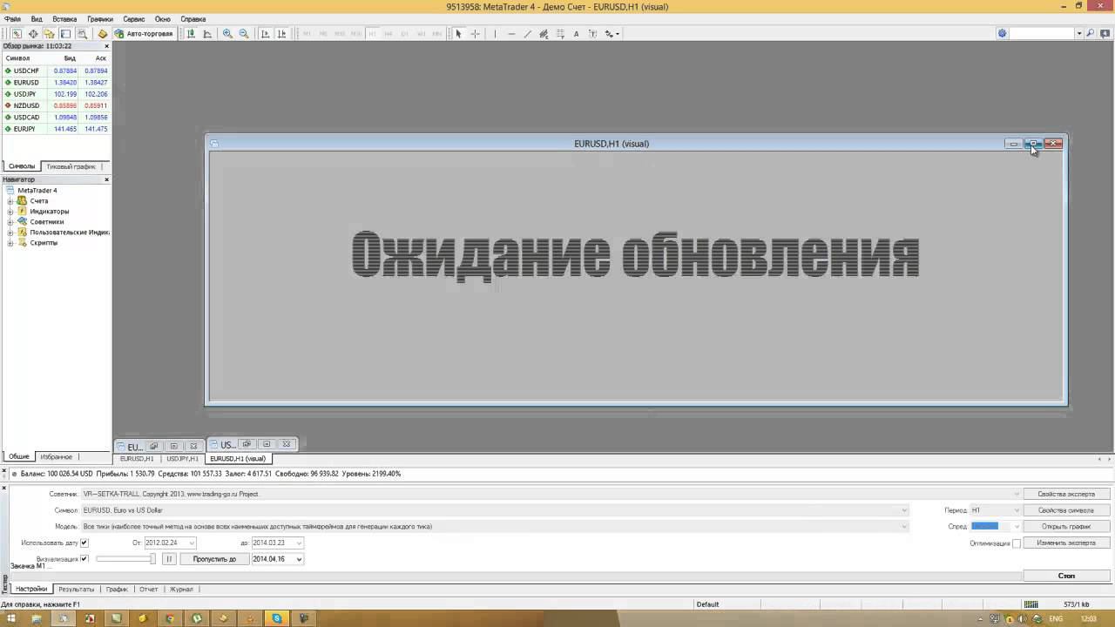The image size is (1115, 627).
Task: Open the Navigator star-folder toolbar icon
Action: pos(50,34)
